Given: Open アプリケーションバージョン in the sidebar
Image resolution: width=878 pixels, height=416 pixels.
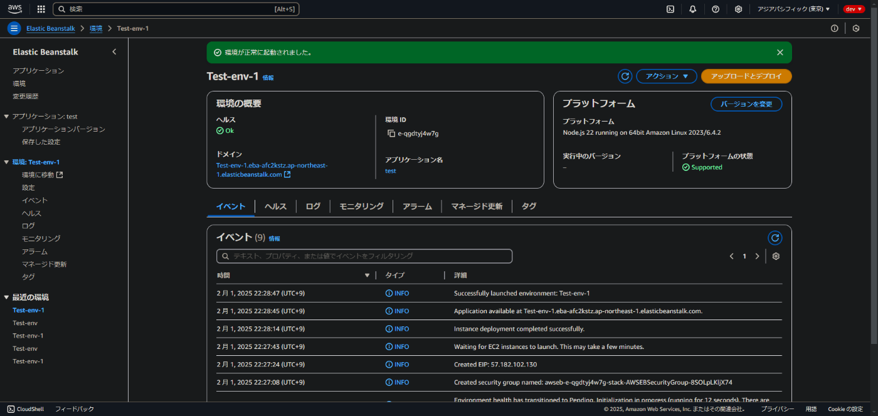Looking at the screenshot, I should point(63,129).
